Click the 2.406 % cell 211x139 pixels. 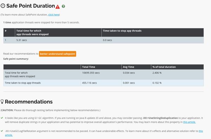(x=177, y=74)
